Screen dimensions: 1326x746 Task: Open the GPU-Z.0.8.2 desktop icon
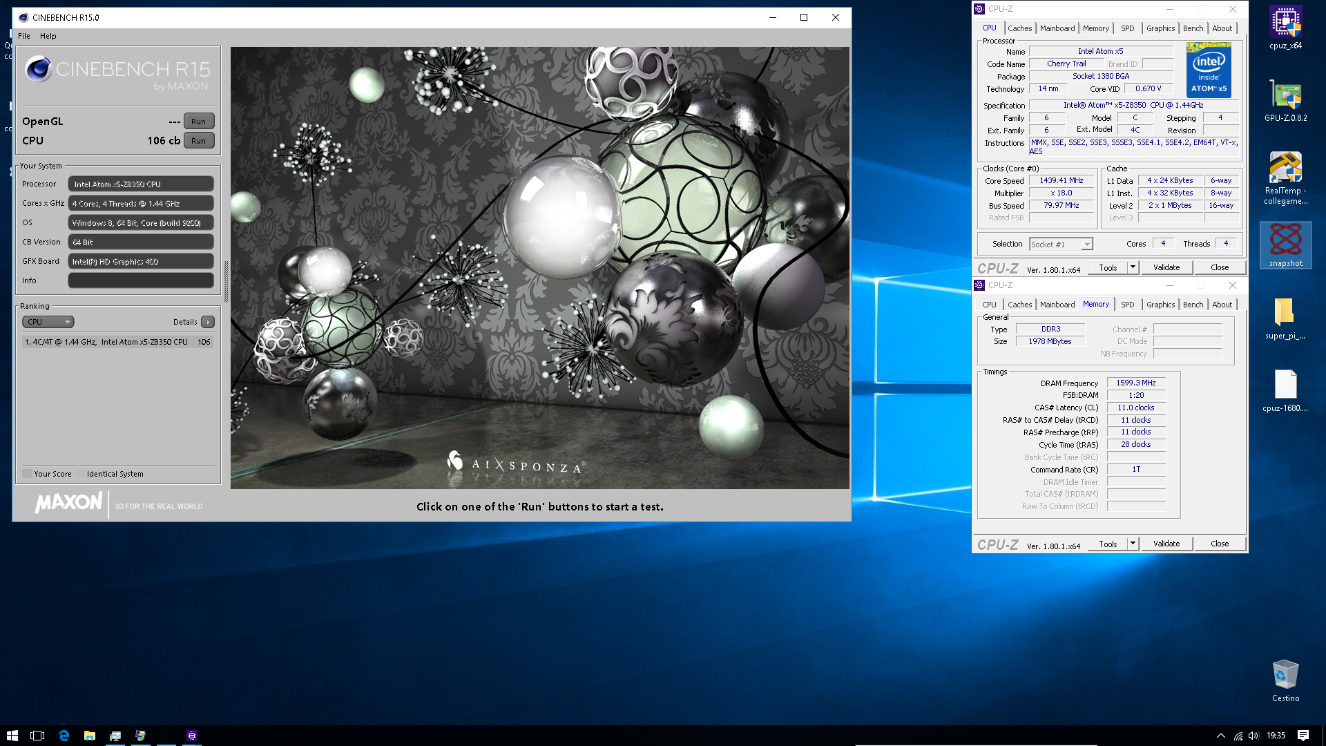[x=1285, y=101]
